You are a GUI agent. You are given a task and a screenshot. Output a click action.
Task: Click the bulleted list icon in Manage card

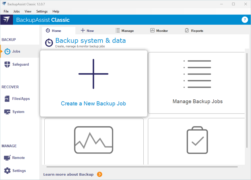(197, 74)
